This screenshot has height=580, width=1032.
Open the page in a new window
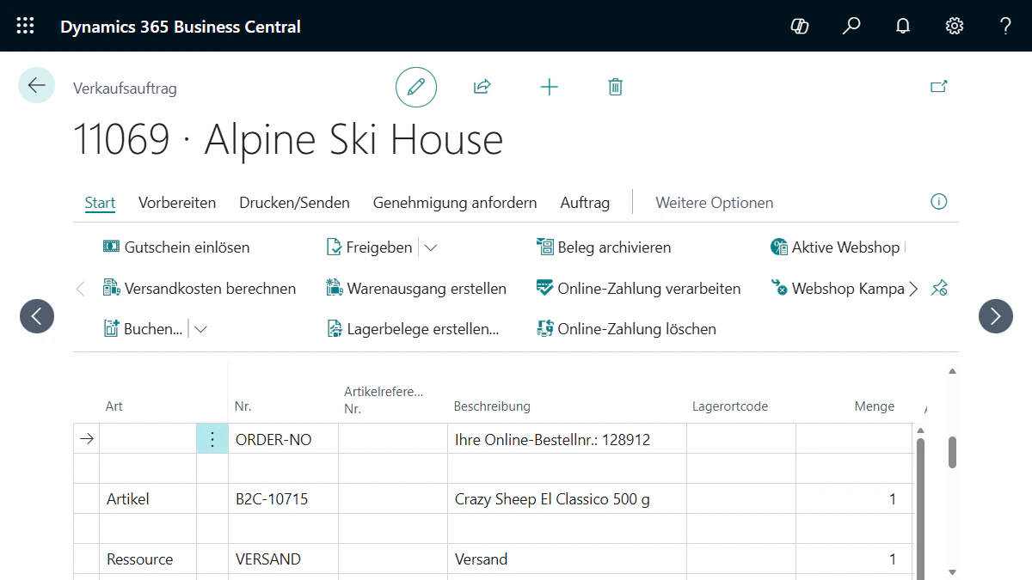click(939, 86)
